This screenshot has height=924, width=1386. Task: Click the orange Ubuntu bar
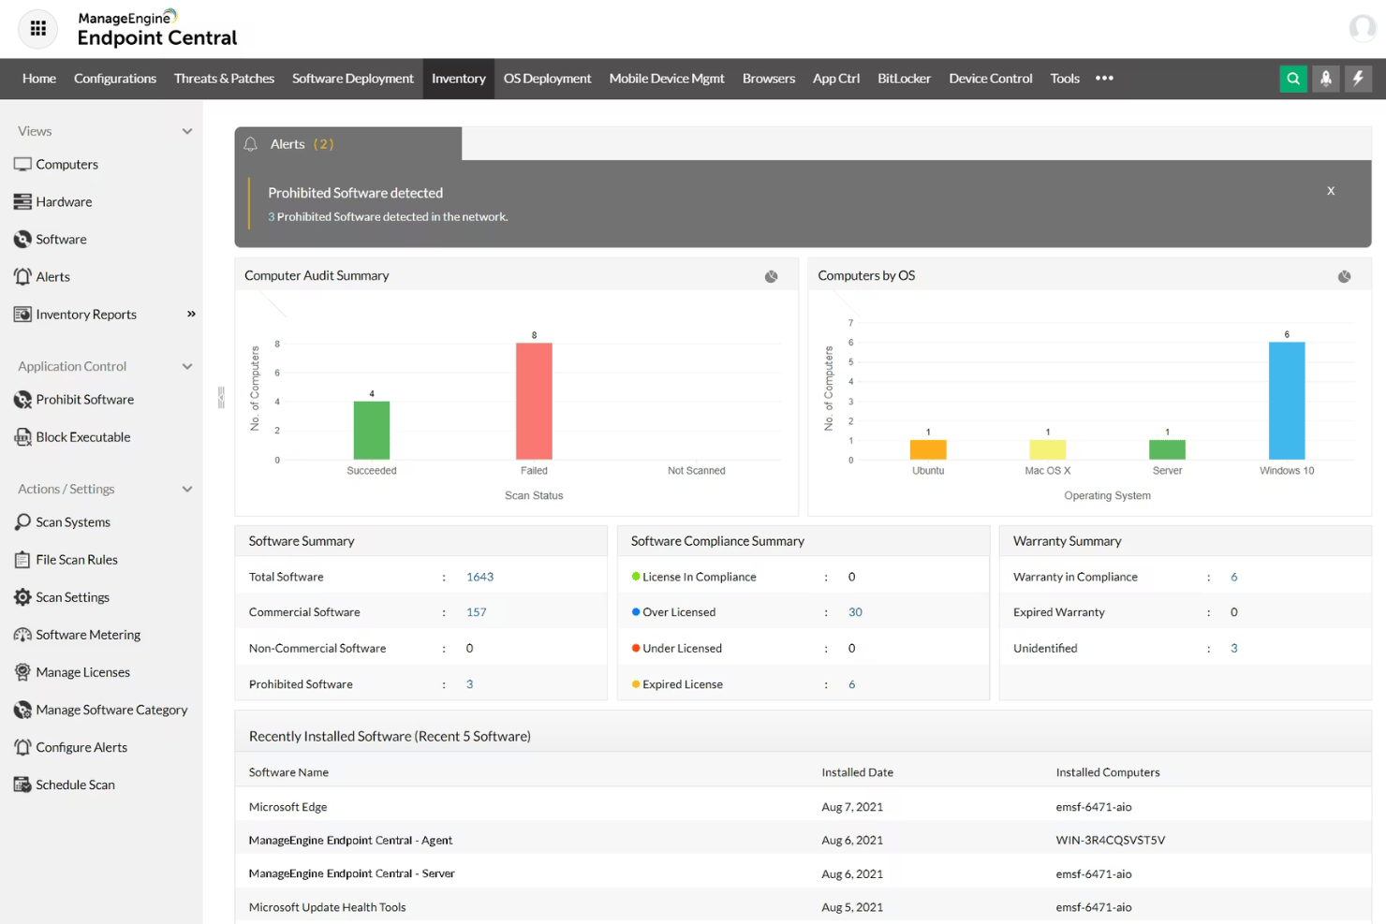click(928, 449)
